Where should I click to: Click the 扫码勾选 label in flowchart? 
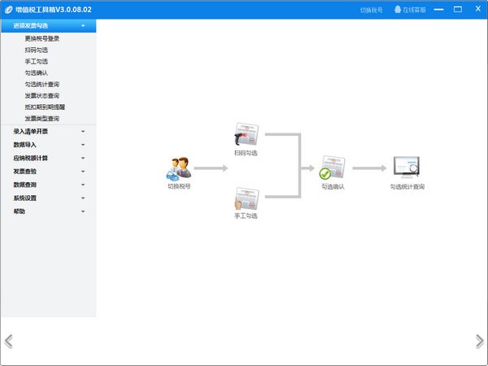[x=246, y=153]
